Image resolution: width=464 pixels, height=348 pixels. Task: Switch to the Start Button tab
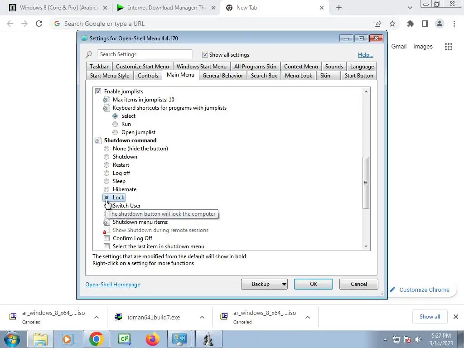coord(359,76)
